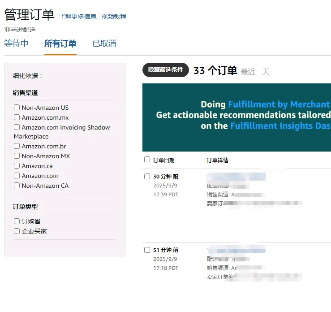This screenshot has height=312, width=331.
Task: Toggle the Non-Amazon MX checkbox
Action: tap(17, 156)
